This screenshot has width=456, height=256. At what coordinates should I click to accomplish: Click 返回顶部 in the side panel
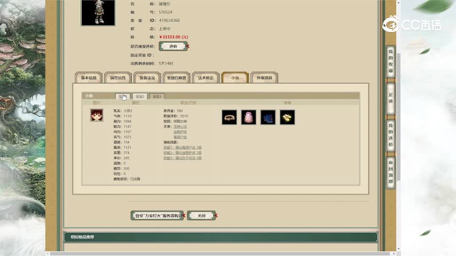click(390, 172)
